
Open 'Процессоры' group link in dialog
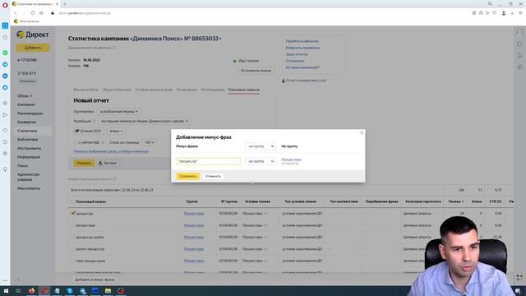click(291, 160)
